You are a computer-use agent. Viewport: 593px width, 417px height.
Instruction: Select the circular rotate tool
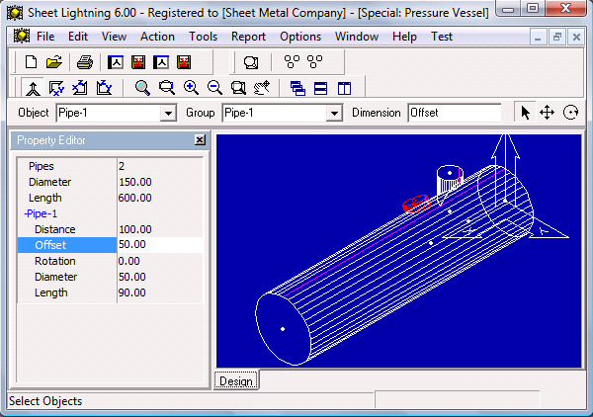pos(570,113)
